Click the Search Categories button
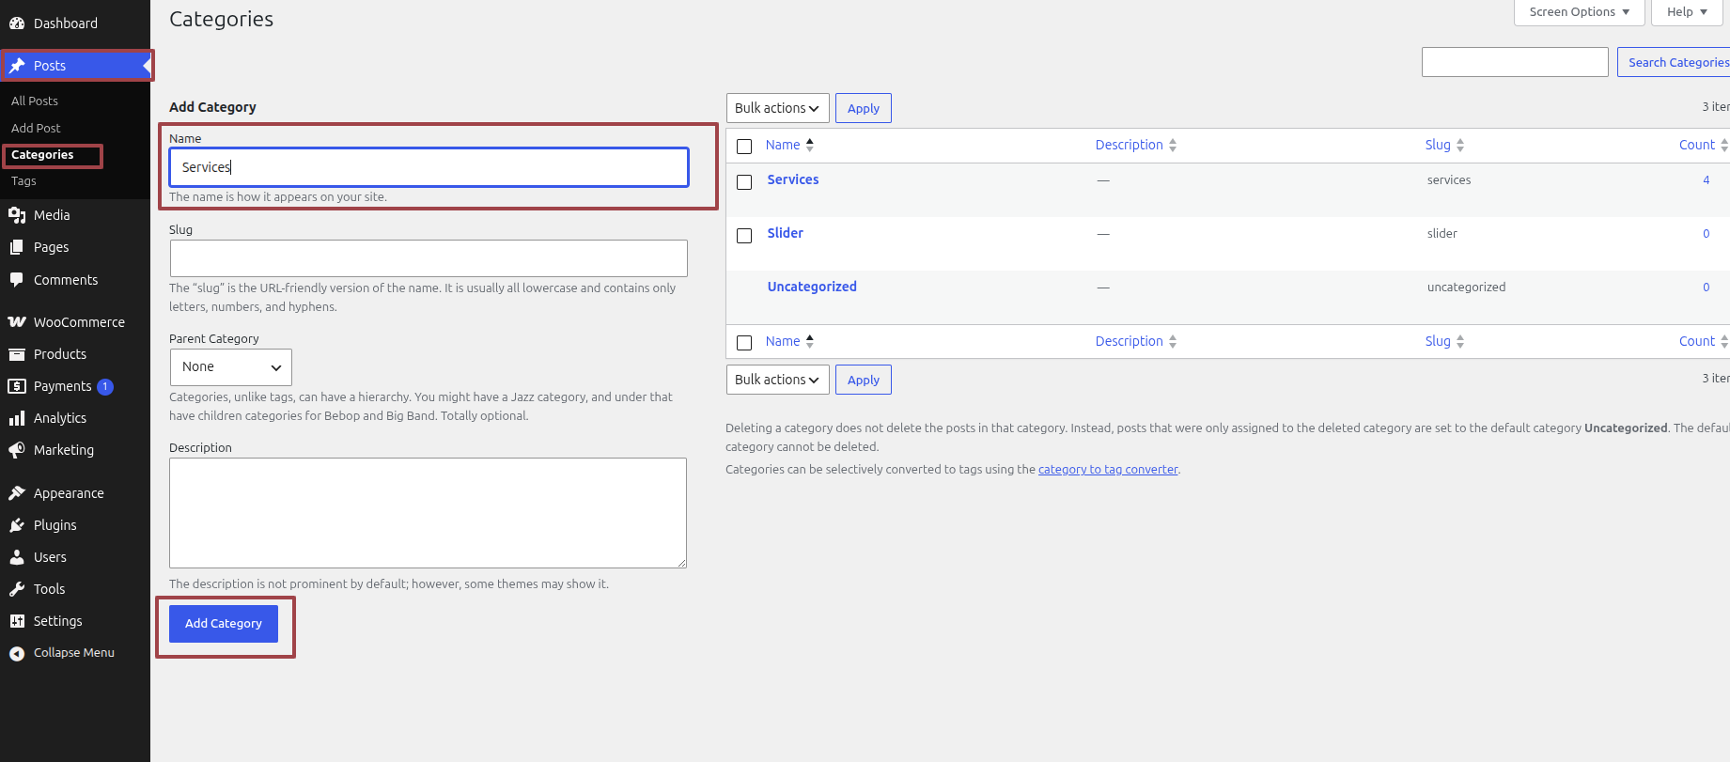The height and width of the screenshot is (762, 1730). [1674, 62]
